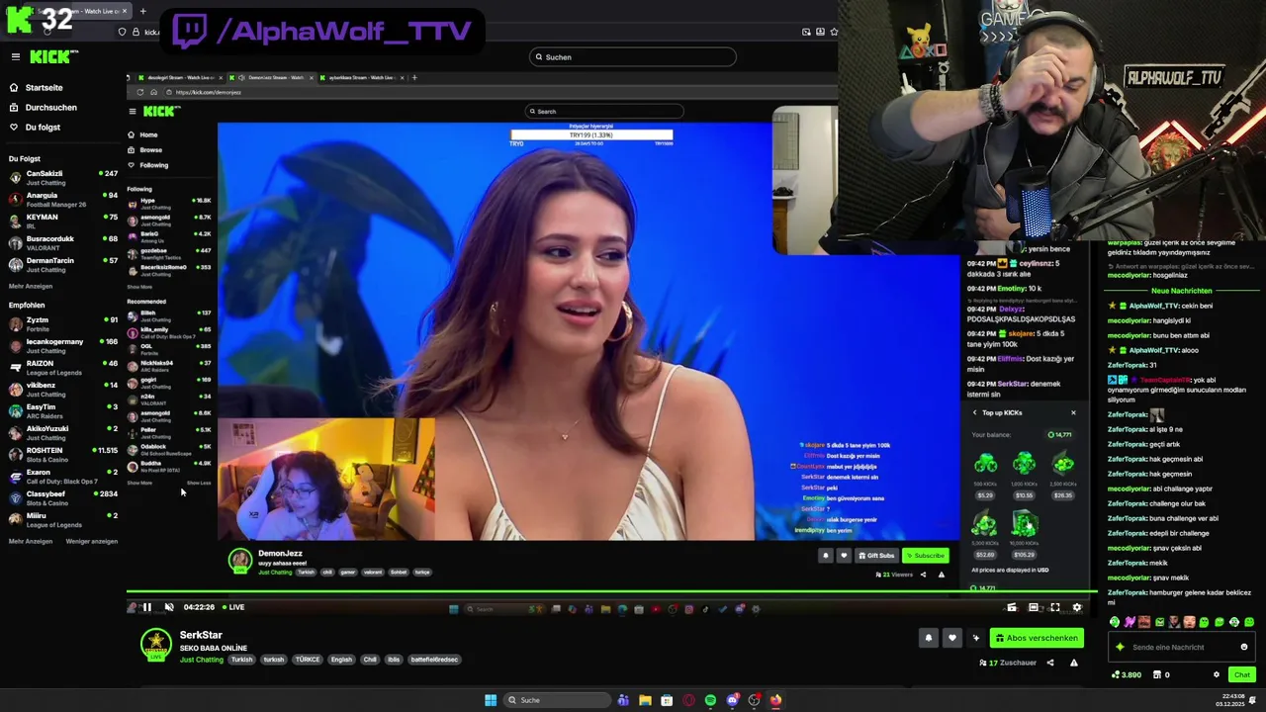Toggle the follow heart for SerkStar
Screen dimensions: 1266x712
[952, 638]
